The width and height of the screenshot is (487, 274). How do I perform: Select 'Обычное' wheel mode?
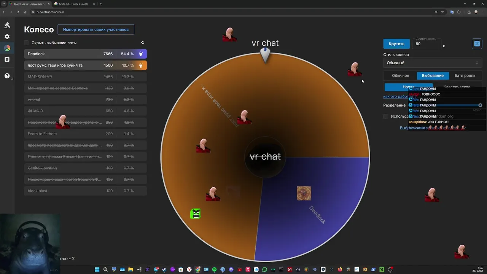pos(400,75)
